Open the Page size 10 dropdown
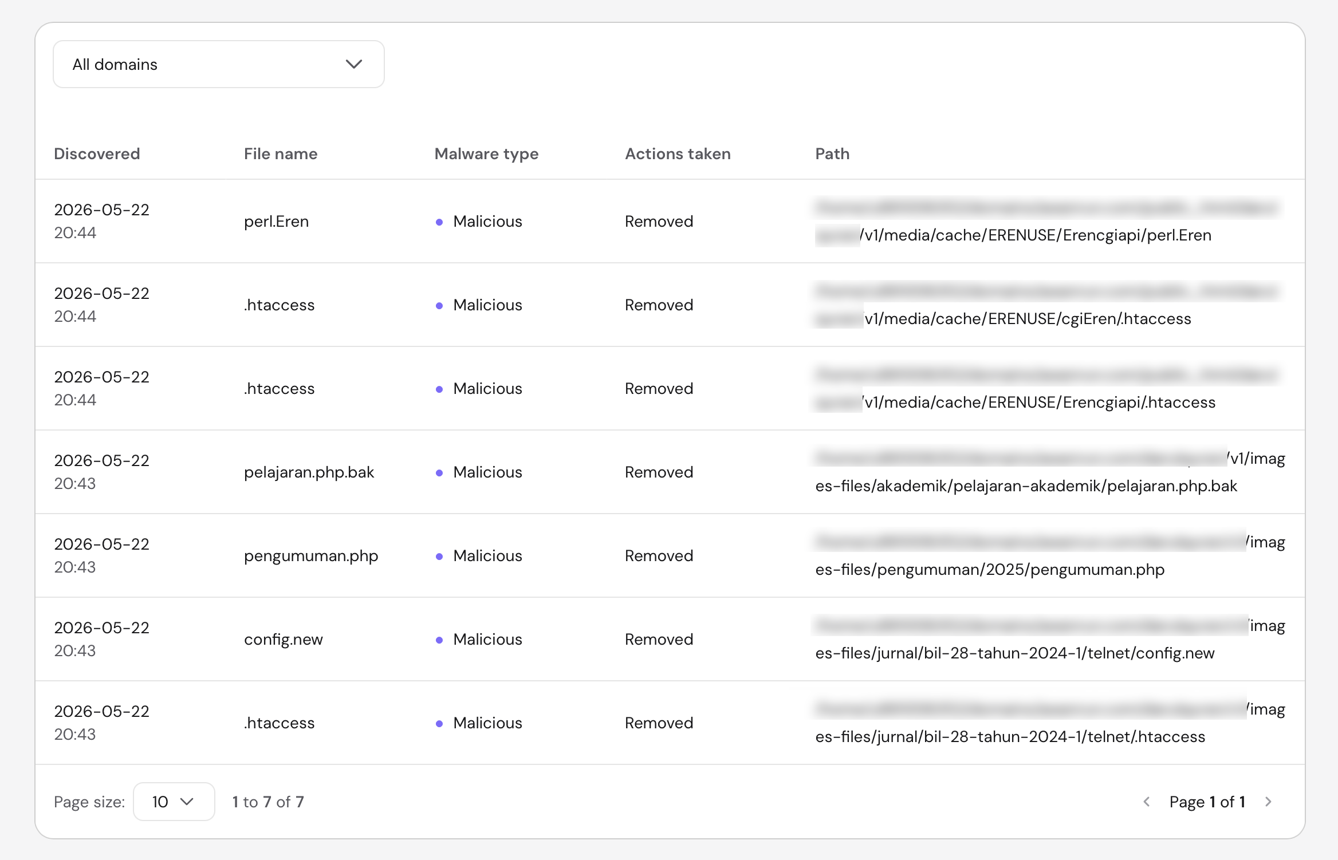 point(174,802)
